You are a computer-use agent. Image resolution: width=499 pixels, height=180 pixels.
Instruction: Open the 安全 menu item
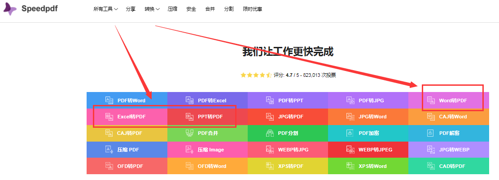191,9
